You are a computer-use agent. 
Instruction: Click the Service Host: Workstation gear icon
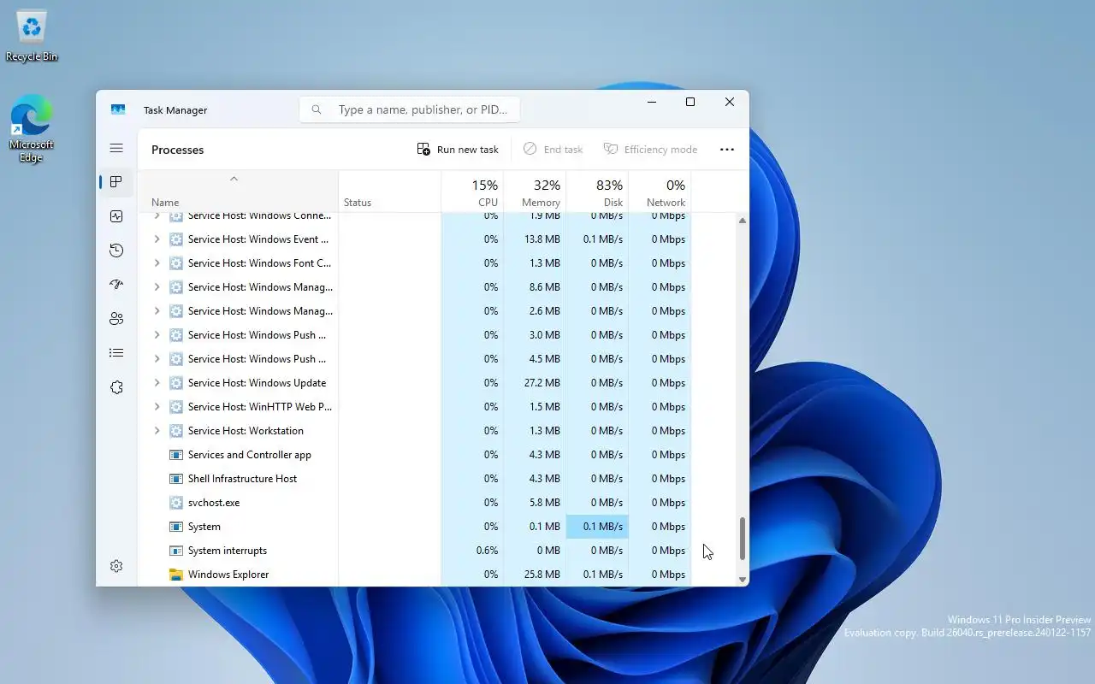tap(176, 431)
